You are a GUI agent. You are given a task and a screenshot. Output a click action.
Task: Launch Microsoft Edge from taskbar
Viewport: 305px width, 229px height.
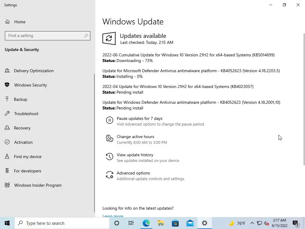pyautogui.click(x=146, y=223)
